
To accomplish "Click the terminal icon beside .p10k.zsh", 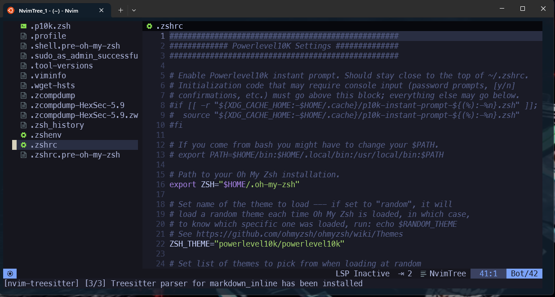I will click(x=23, y=26).
